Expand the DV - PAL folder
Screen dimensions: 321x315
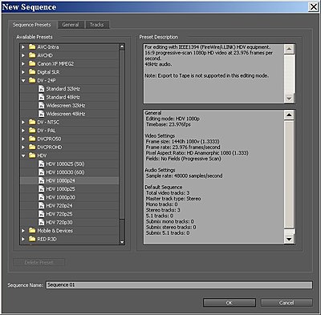23,131
